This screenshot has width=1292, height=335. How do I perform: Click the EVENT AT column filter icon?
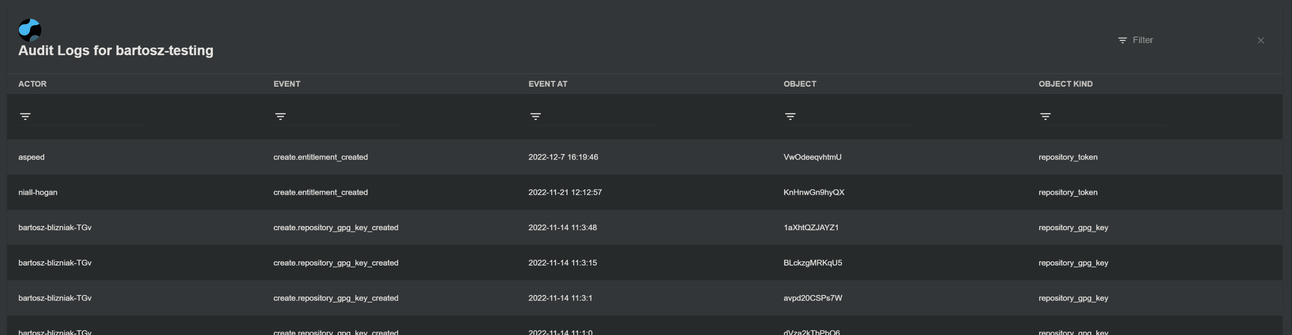(535, 116)
